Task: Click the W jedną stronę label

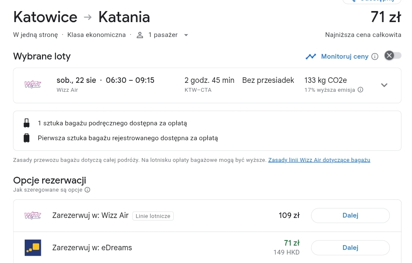Action: click(35, 35)
